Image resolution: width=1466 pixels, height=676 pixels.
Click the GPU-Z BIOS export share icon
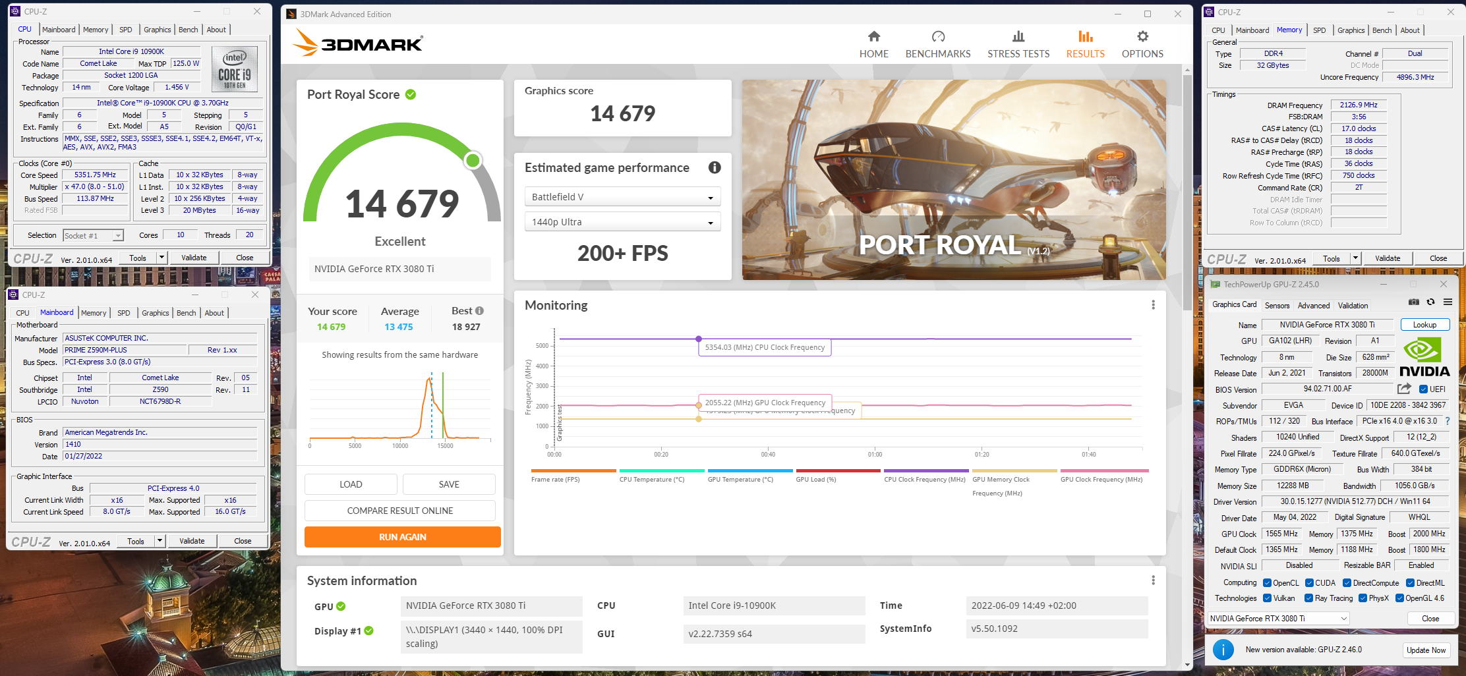[1404, 389]
